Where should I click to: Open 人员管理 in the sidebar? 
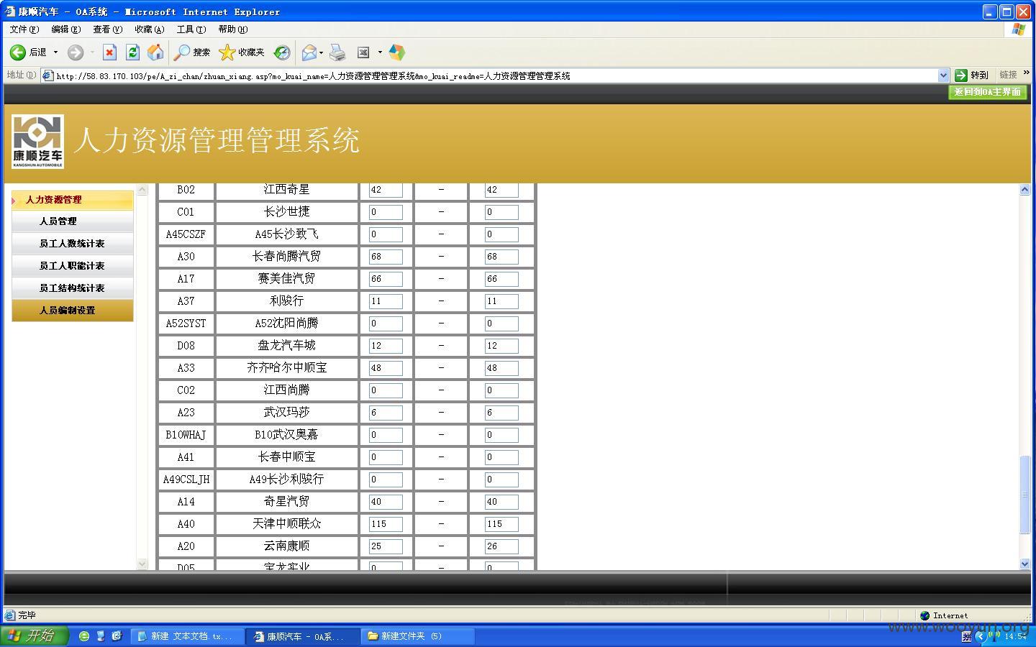[x=72, y=221]
